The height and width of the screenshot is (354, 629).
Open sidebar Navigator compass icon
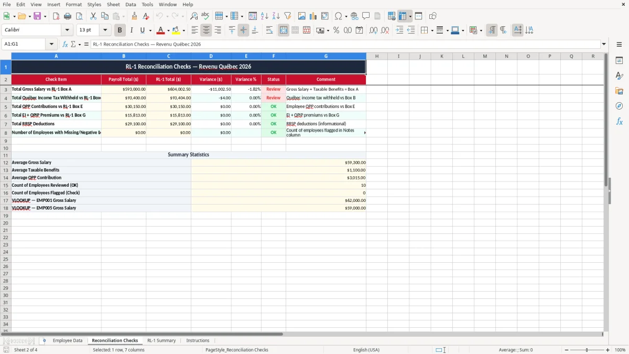tap(619, 106)
